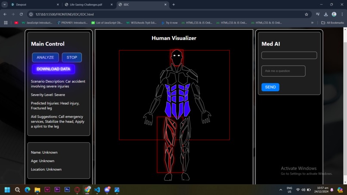This screenshot has width=347, height=195.
Task: Open the Windows Start menu
Action: [x=7, y=190]
